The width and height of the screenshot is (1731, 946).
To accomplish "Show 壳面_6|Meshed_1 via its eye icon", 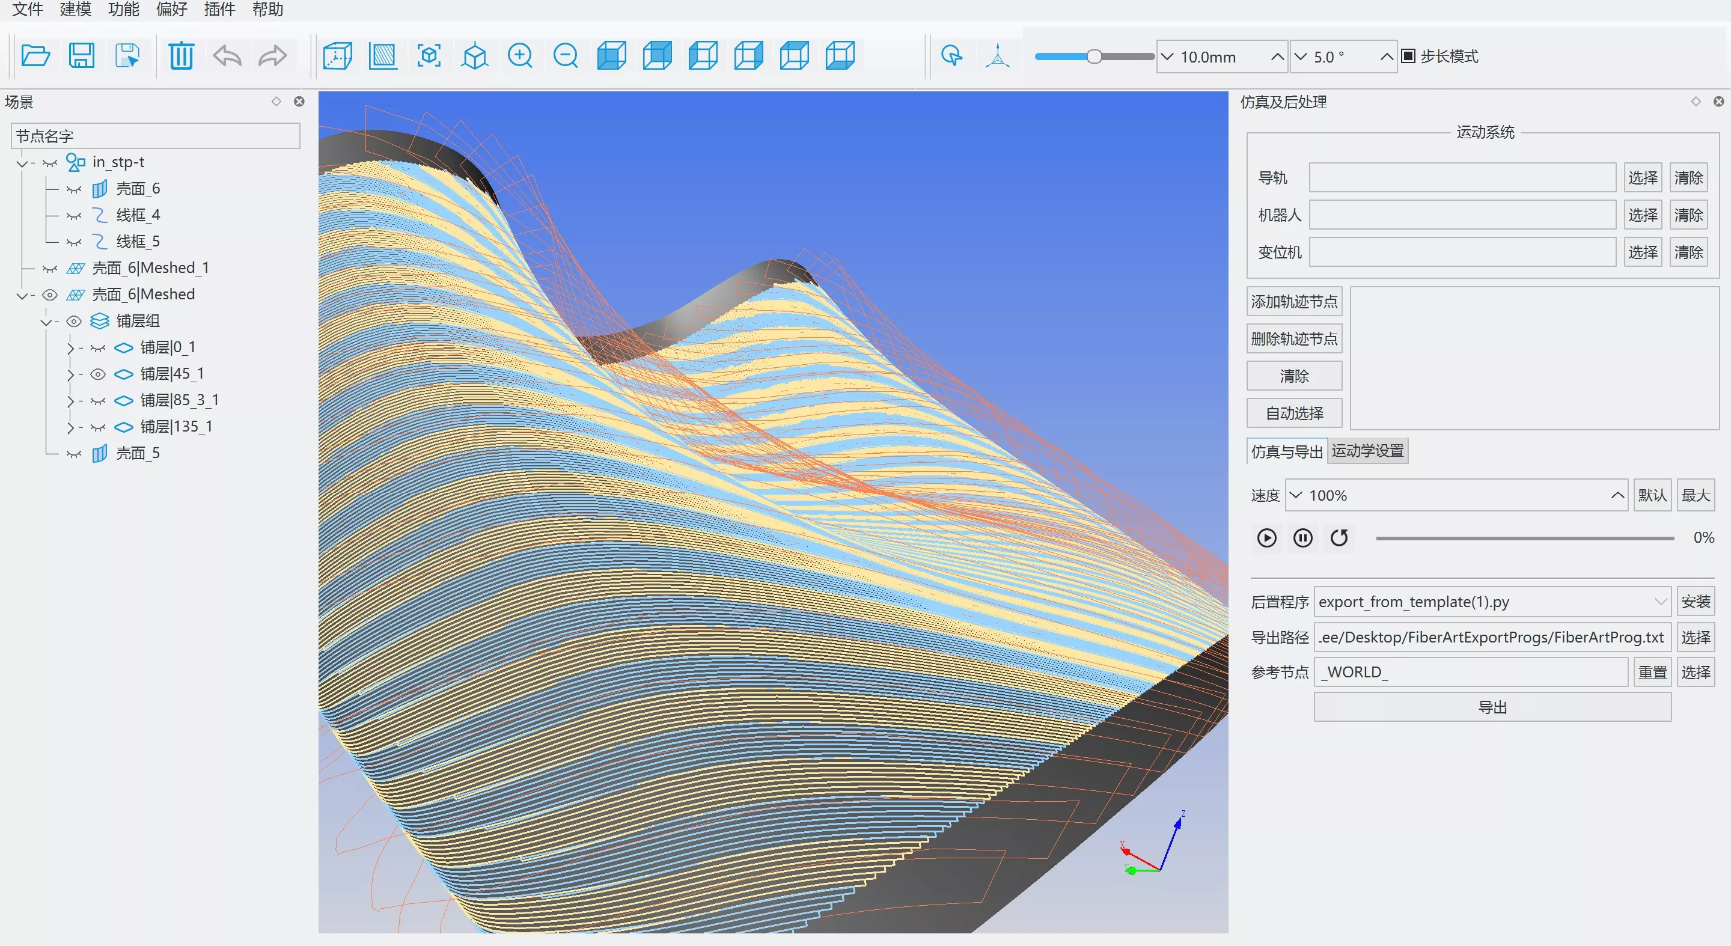I will [50, 269].
